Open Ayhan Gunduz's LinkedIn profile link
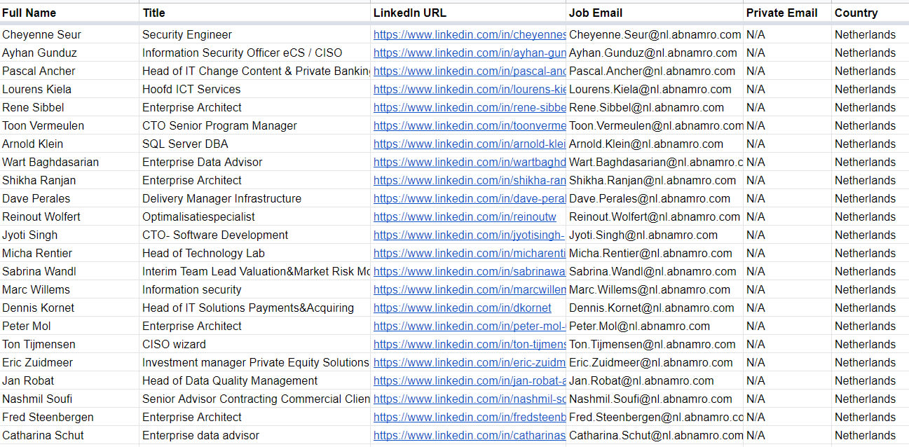This screenshot has height=447, width=909. pyautogui.click(x=470, y=53)
